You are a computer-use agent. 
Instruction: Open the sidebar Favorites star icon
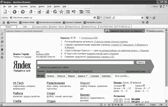2,38
